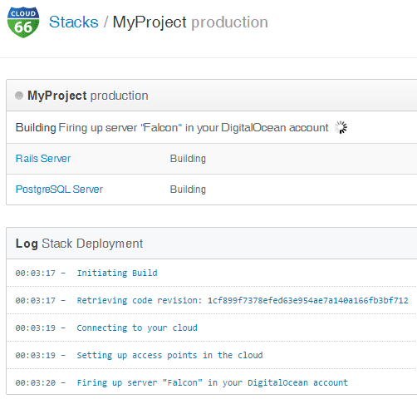Click the Log Stack Deployment header

pyautogui.click(x=212, y=244)
